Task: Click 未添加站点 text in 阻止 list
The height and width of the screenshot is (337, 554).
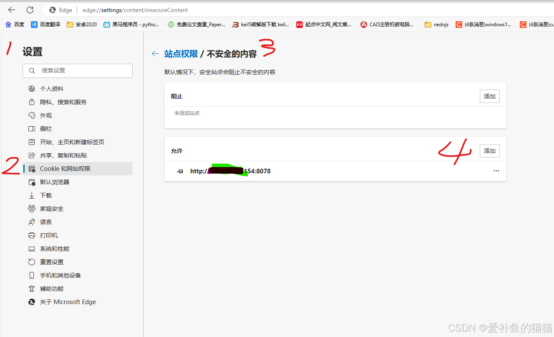Action: [x=187, y=113]
